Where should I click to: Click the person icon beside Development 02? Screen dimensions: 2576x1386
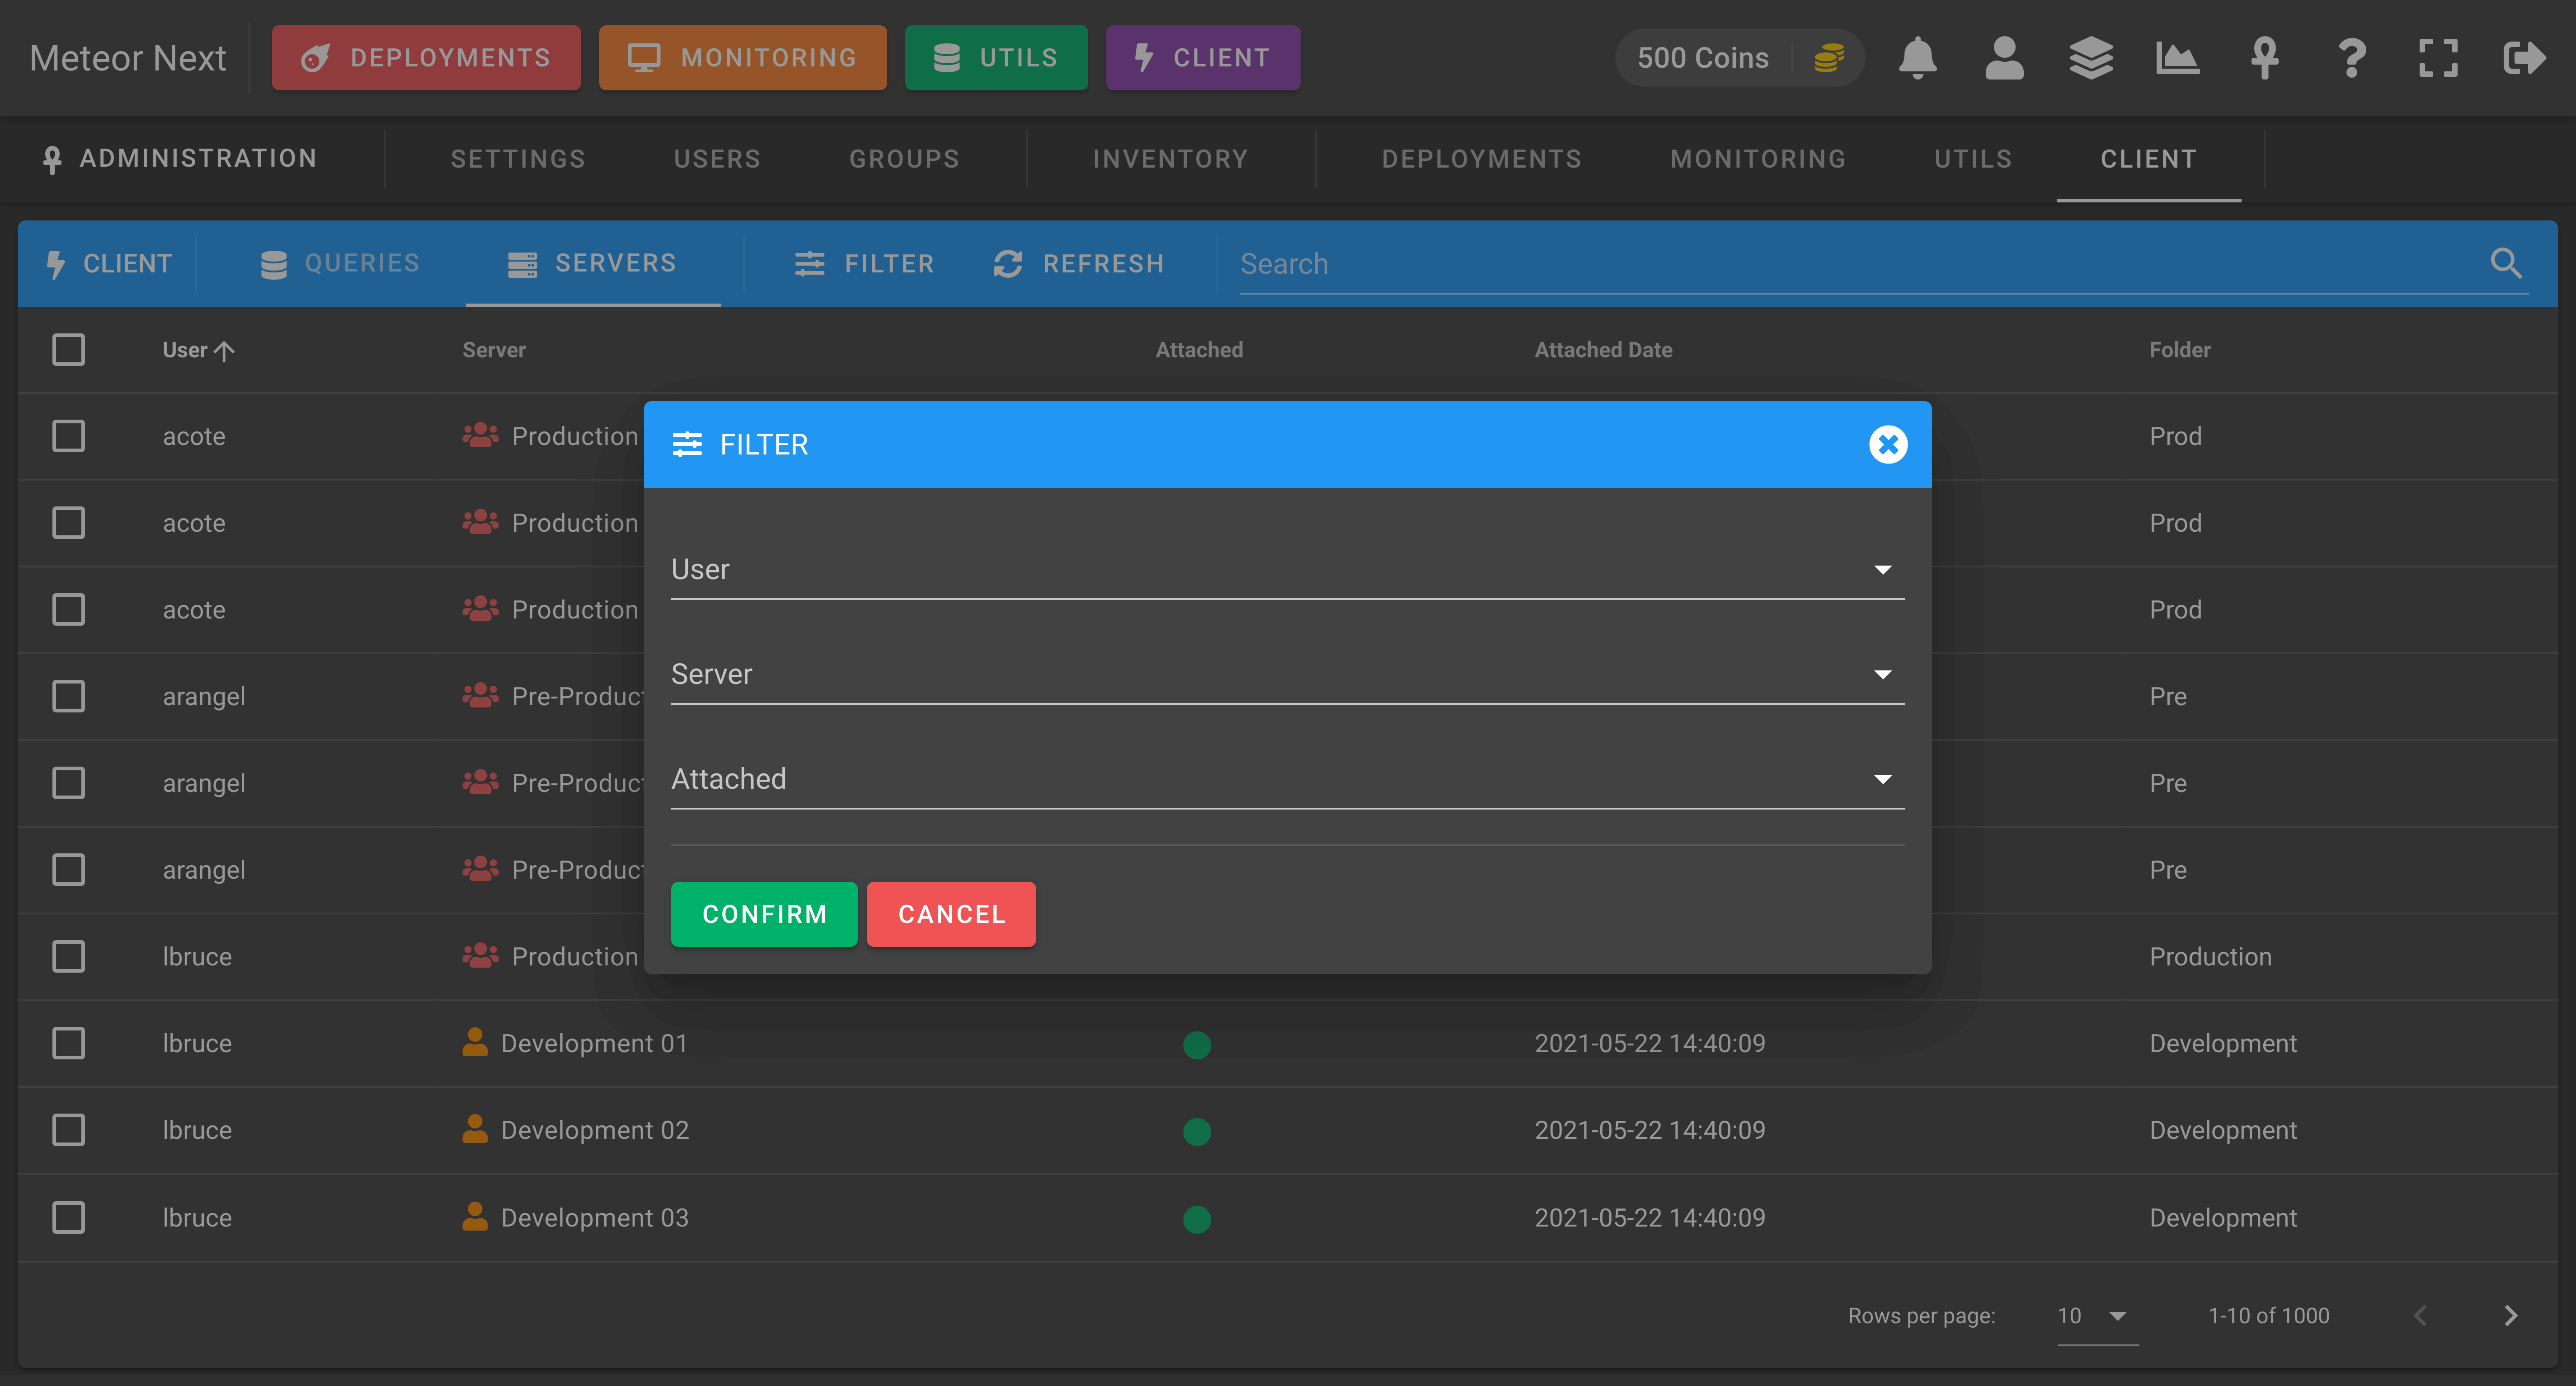pos(475,1129)
